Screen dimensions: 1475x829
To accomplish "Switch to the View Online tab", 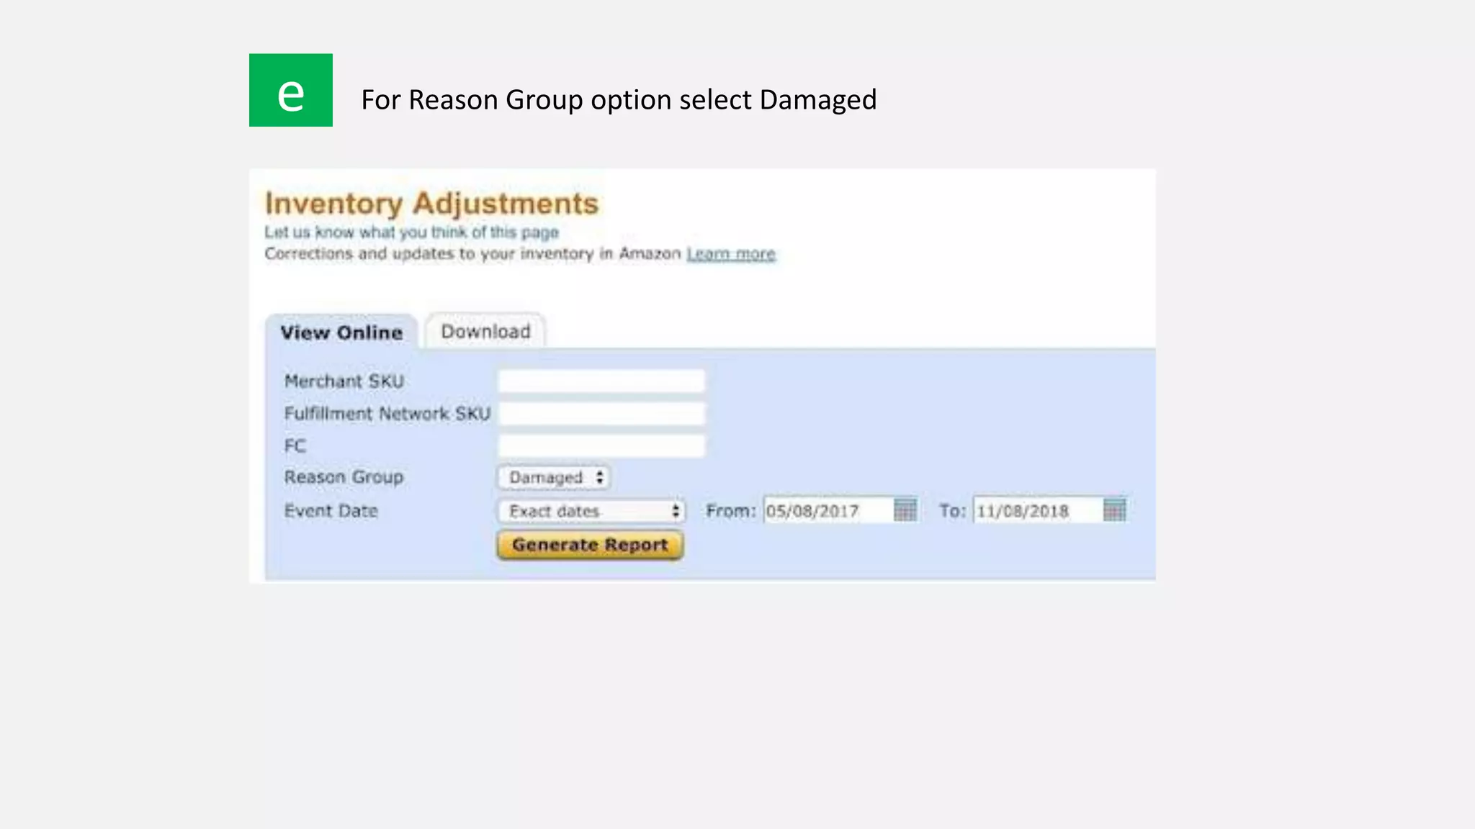I will (341, 332).
